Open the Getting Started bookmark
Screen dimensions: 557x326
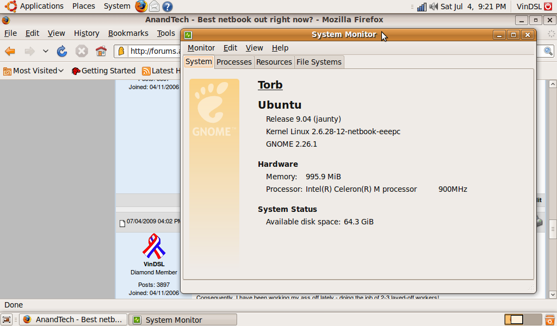point(103,71)
